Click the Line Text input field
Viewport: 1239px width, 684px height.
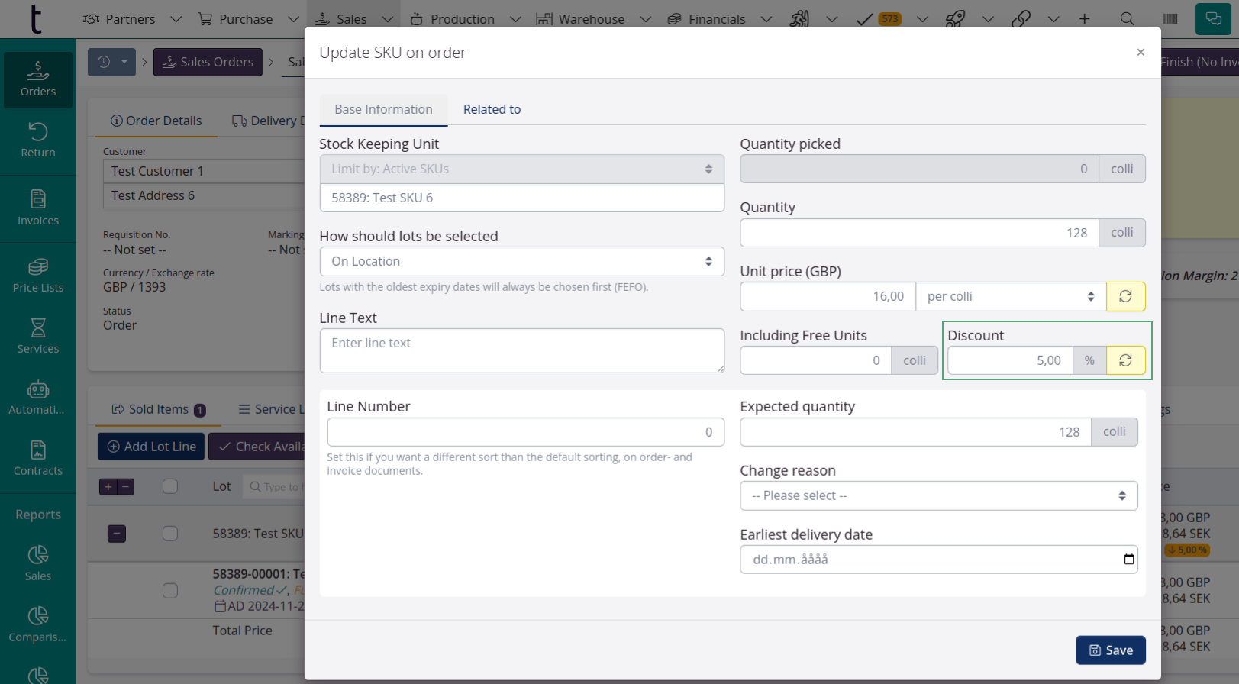click(521, 350)
